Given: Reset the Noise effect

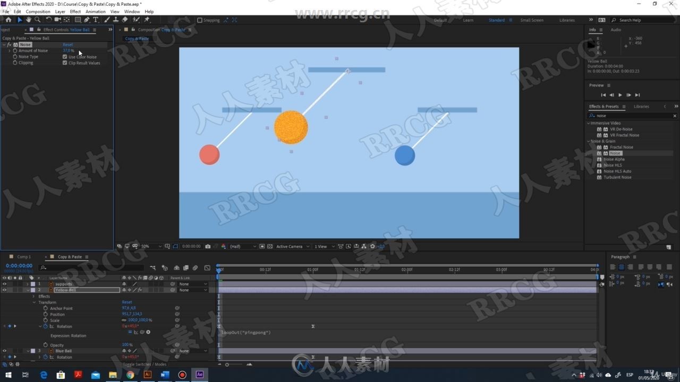Looking at the screenshot, I should (x=68, y=45).
